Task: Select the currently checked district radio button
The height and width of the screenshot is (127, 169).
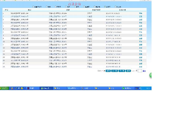Action: pos(105,7)
